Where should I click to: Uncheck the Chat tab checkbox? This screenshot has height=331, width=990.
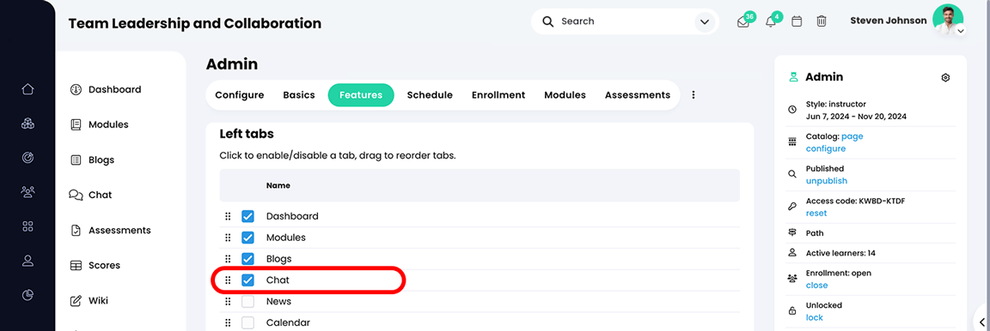247,280
